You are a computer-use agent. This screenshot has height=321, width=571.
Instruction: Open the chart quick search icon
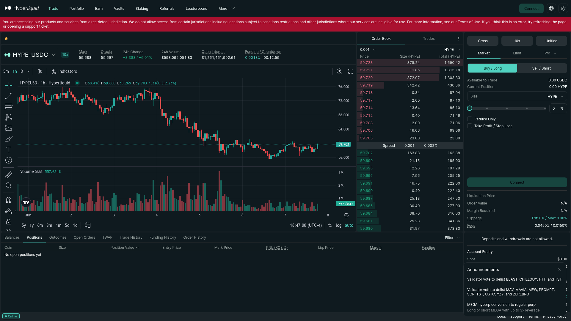click(x=339, y=71)
